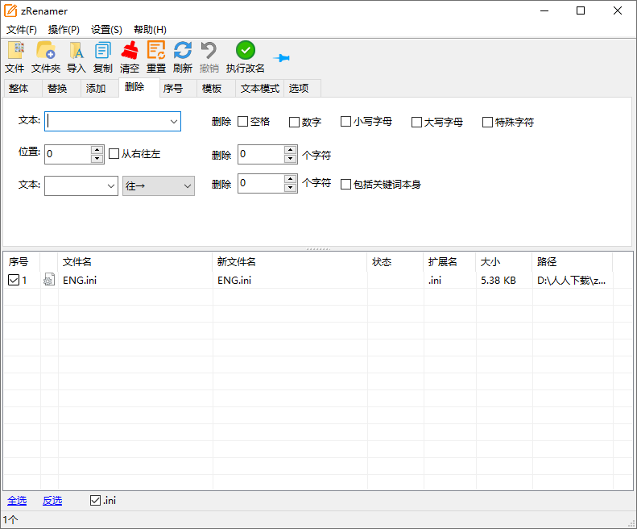
Task: Toggle the 包括关键词本身 checkbox
Action: click(x=345, y=185)
